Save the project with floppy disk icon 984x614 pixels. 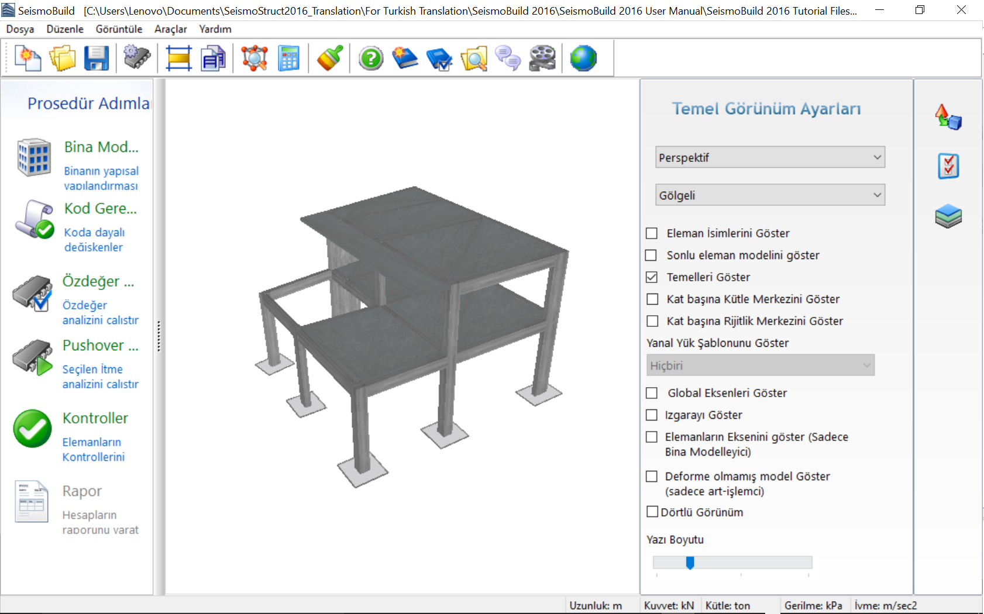[x=96, y=58]
